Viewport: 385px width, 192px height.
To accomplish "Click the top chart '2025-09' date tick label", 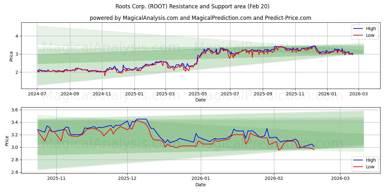I will point(263,94).
